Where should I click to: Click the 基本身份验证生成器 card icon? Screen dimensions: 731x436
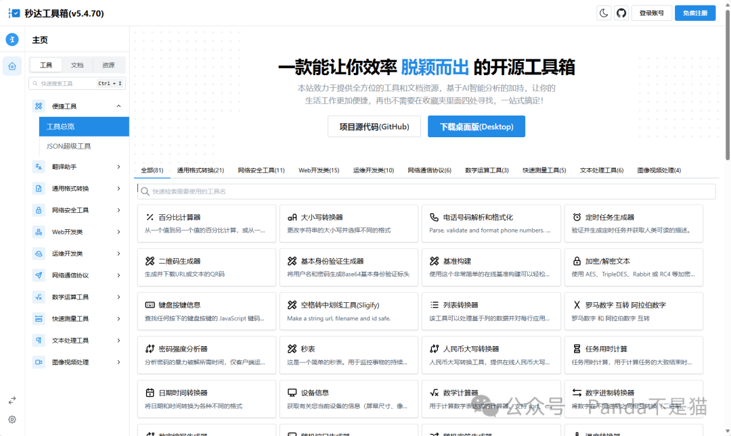pyautogui.click(x=292, y=261)
